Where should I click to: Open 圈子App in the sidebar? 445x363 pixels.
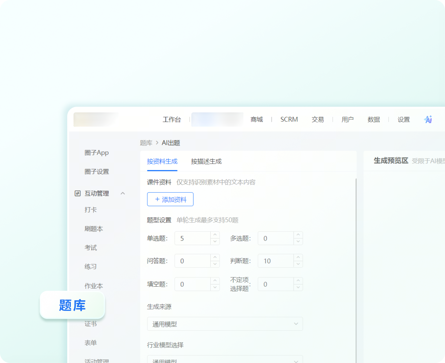(97, 153)
